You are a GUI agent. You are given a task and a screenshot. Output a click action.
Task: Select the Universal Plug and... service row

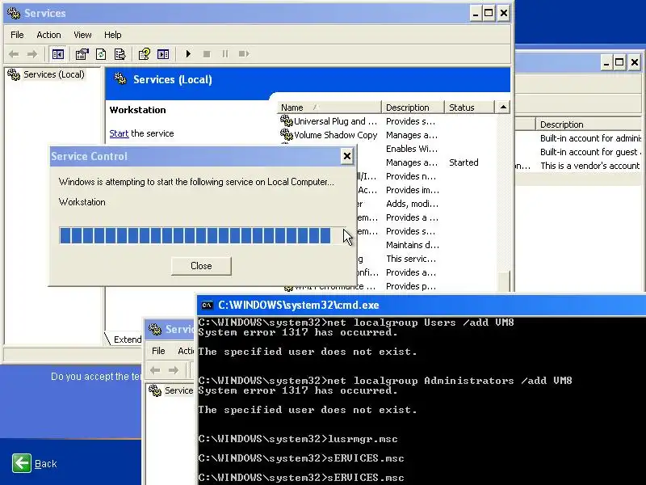(x=388, y=120)
